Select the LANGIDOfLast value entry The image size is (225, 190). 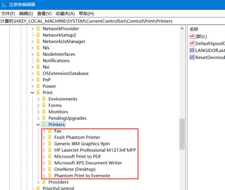(x=210, y=51)
